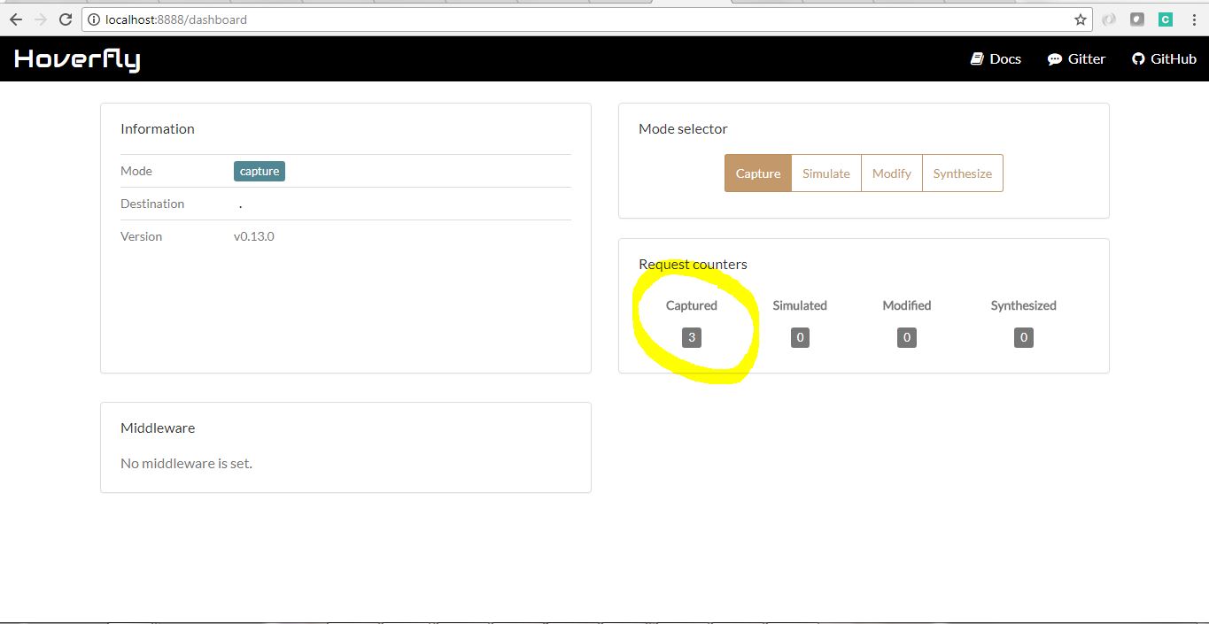Open the Gitter chat link

1076,59
